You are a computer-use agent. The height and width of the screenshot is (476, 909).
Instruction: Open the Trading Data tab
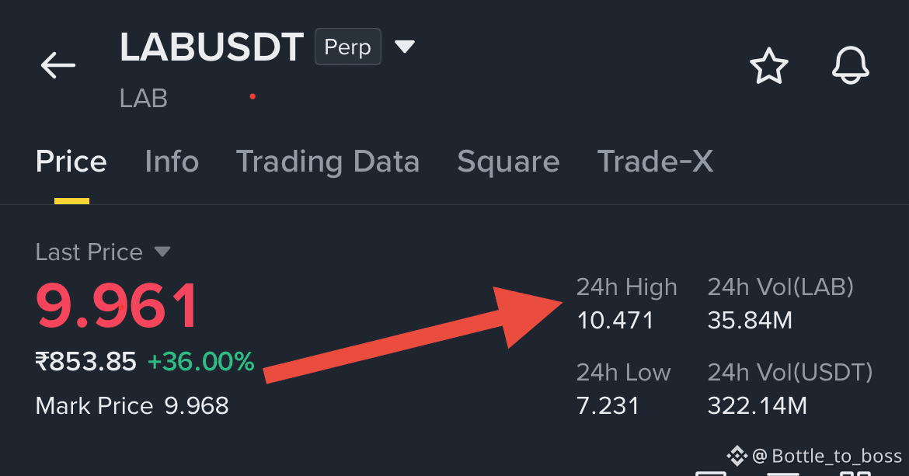coord(328,162)
